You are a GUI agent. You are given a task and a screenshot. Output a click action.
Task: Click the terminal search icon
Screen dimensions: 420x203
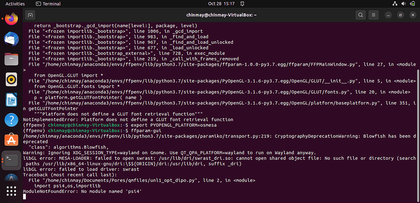click(360, 15)
